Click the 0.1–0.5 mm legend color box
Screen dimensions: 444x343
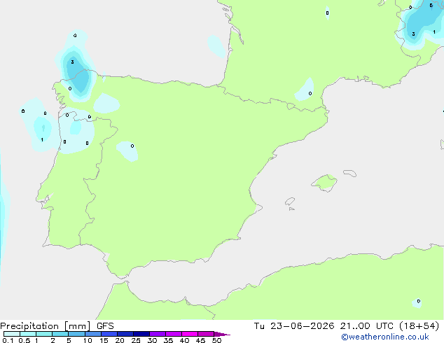point(12,334)
